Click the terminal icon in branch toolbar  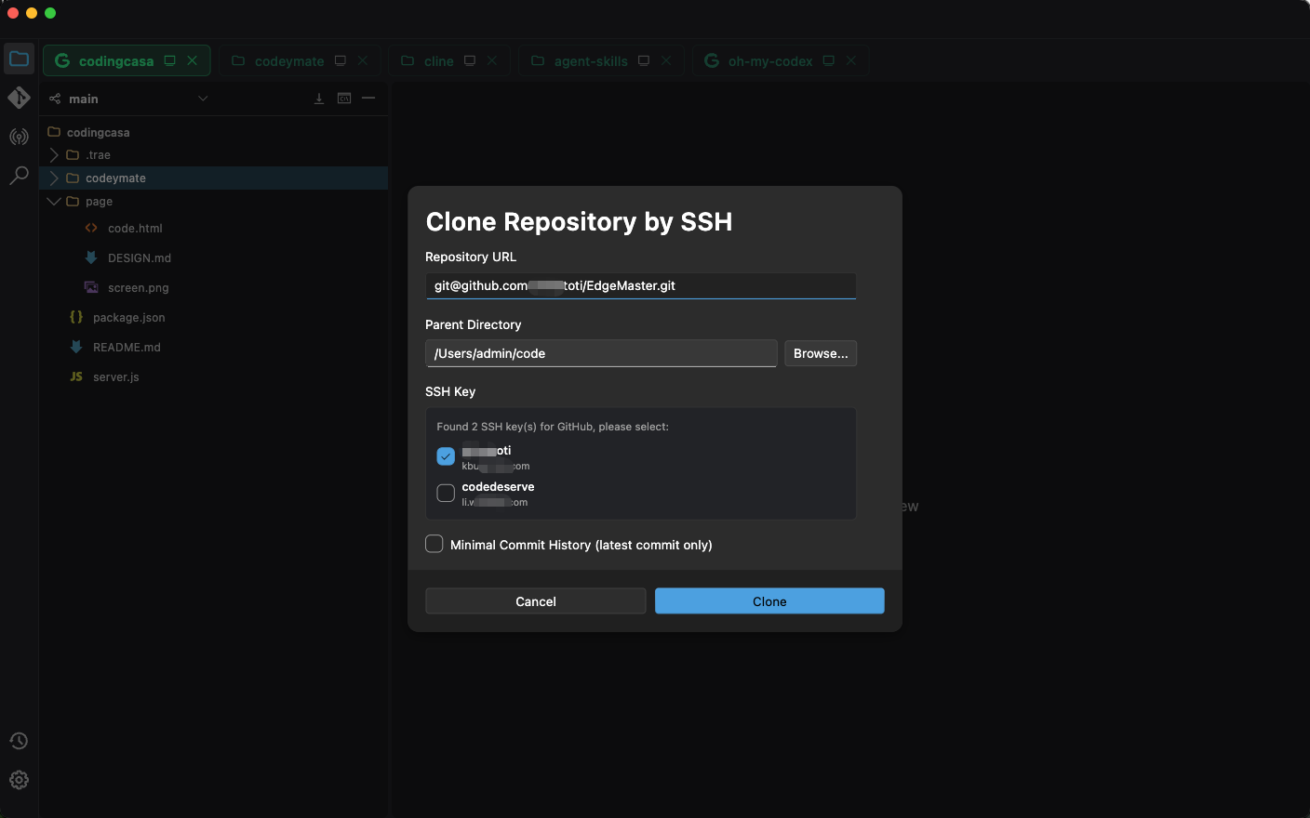click(344, 99)
